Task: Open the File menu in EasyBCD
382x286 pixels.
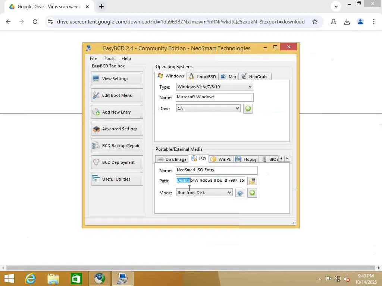Action: pyautogui.click(x=93, y=58)
